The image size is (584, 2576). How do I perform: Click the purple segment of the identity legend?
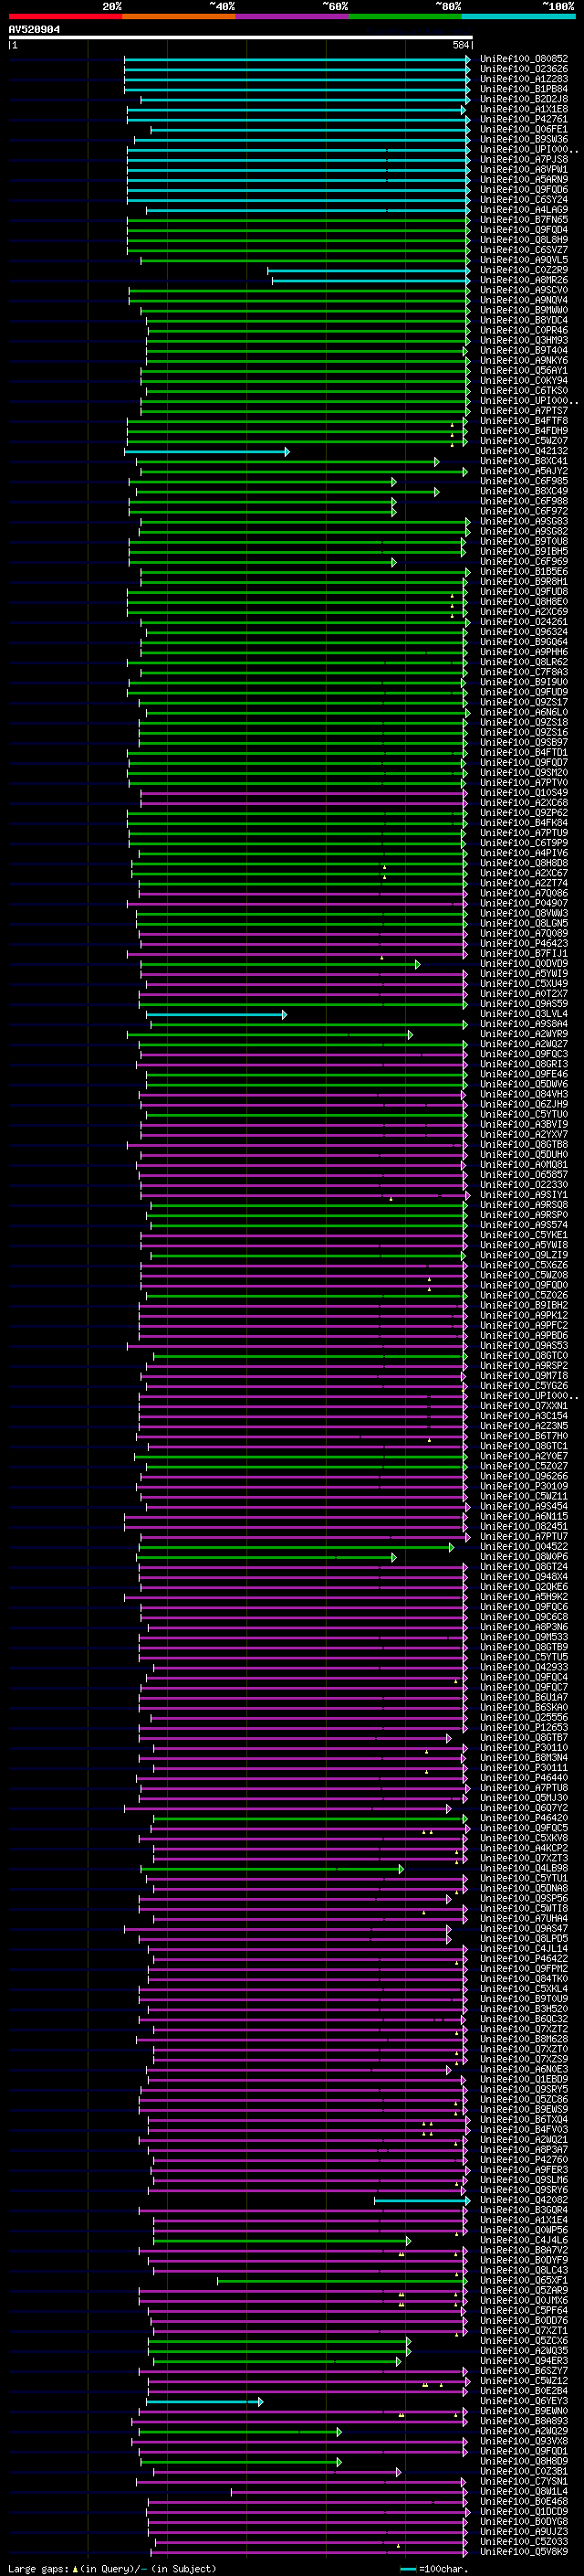tap(291, 16)
